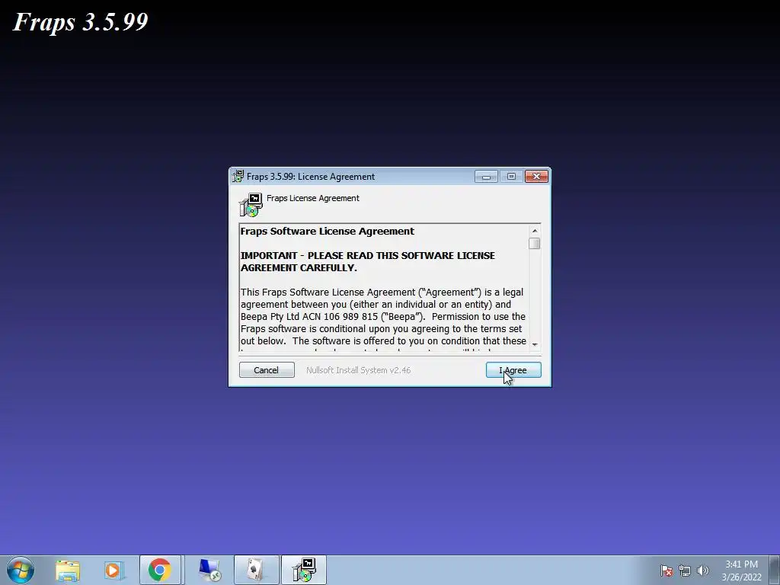
Task: Click the license scrollbar down arrow
Action: pyautogui.click(x=535, y=344)
